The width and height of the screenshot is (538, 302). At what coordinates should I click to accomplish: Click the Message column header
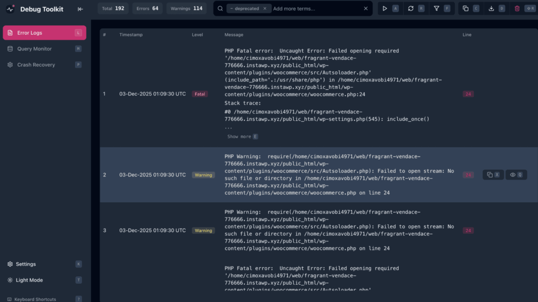pyautogui.click(x=234, y=35)
